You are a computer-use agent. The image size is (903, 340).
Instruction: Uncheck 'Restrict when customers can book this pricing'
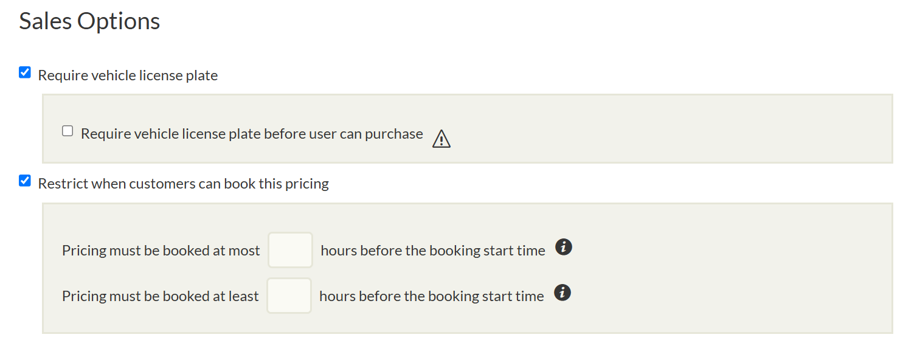(x=25, y=181)
